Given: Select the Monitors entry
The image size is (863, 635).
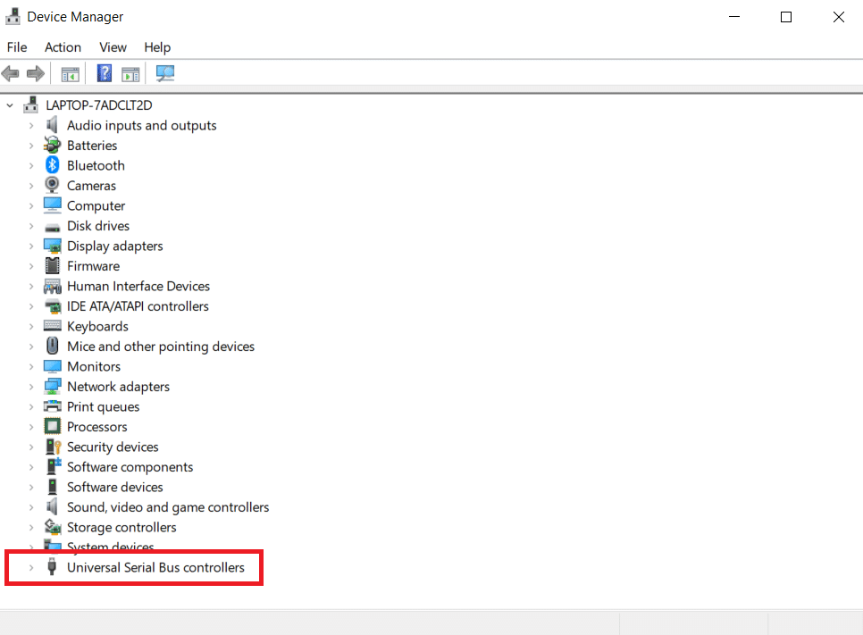Looking at the screenshot, I should (94, 366).
